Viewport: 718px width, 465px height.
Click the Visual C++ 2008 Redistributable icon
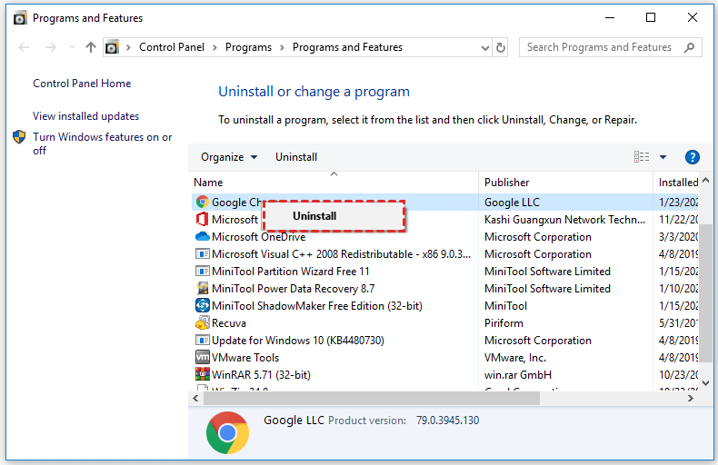coord(202,253)
